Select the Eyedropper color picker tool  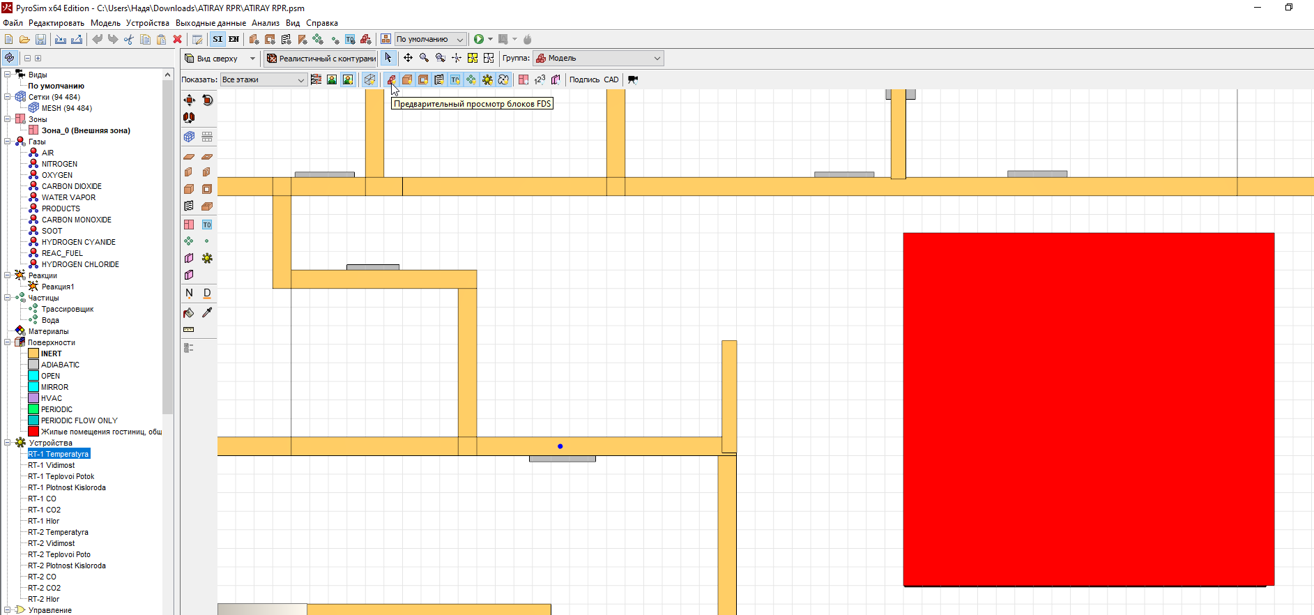(207, 312)
